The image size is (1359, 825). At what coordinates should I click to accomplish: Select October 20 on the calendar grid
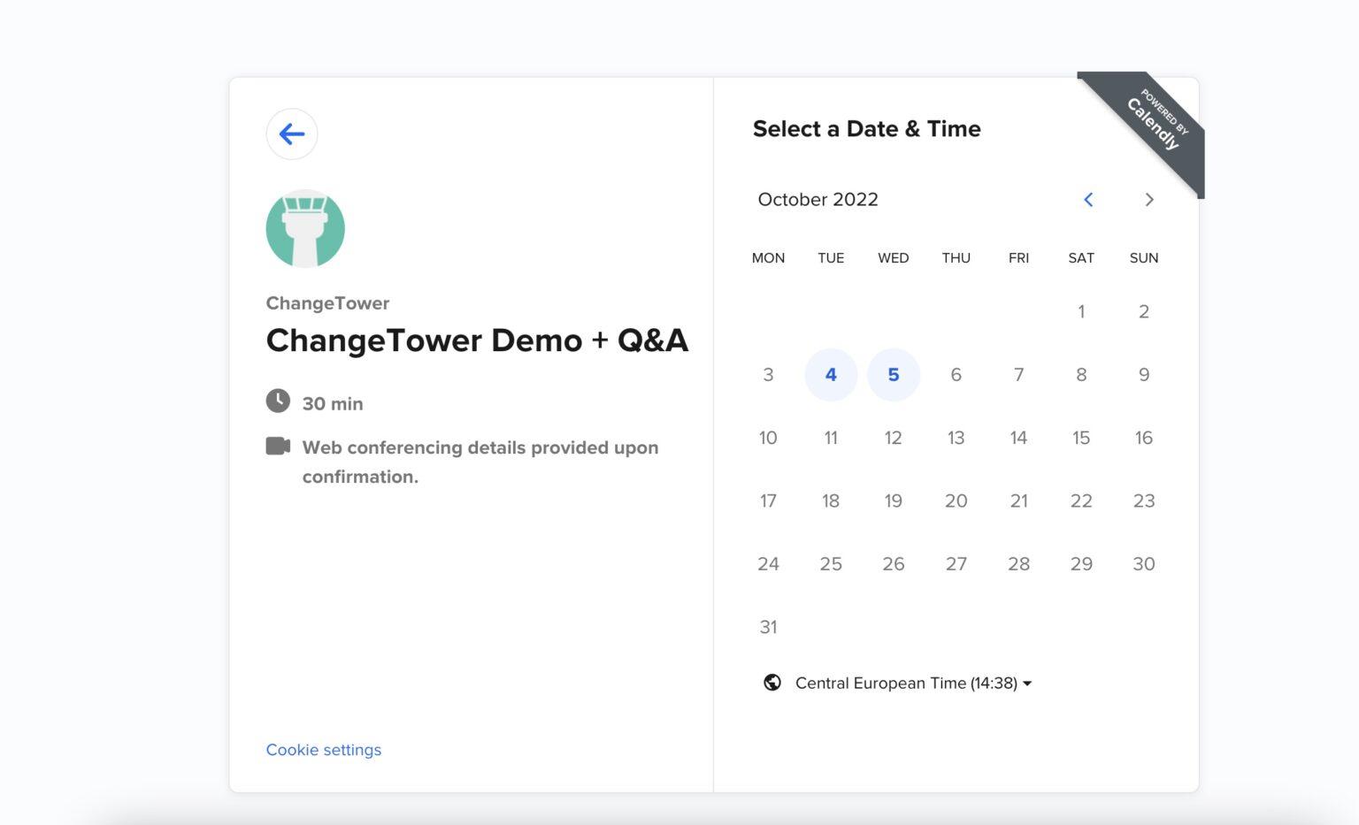pos(956,500)
